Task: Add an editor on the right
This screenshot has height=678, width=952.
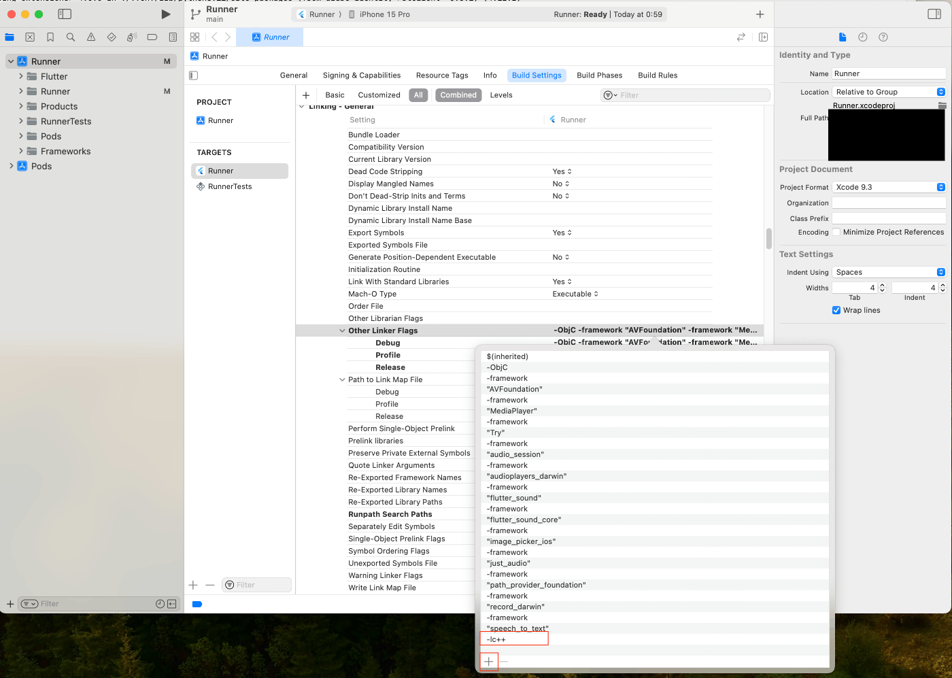Action: (x=763, y=37)
